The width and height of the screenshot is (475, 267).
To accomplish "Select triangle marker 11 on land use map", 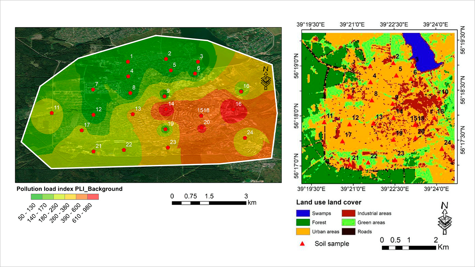I will pyautogui.click(x=324, y=122).
